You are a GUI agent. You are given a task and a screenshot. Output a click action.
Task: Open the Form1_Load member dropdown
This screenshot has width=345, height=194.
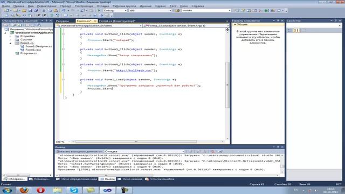pyautogui.click(x=227, y=26)
